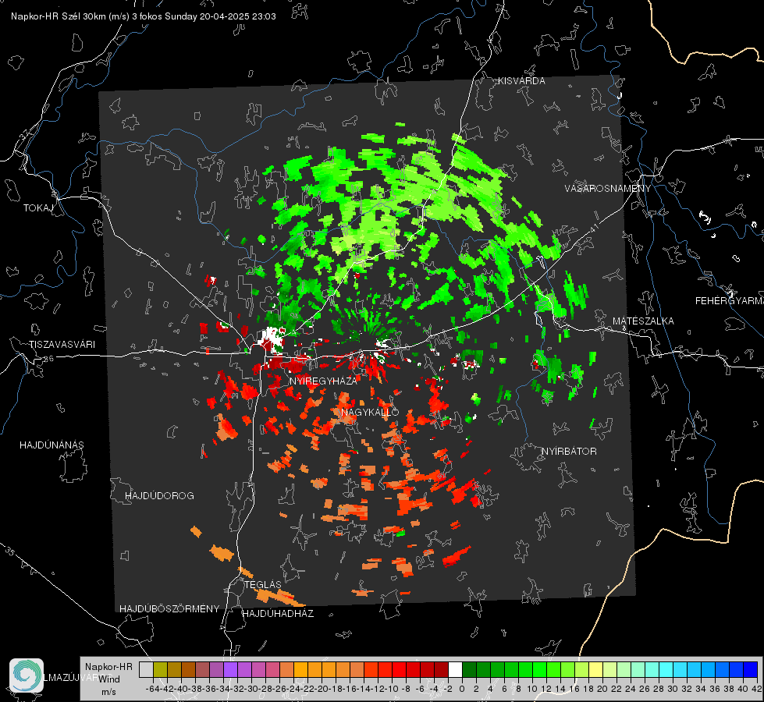Click the Wind label in legend
Screen dimensions: 764x702
(x=109, y=679)
